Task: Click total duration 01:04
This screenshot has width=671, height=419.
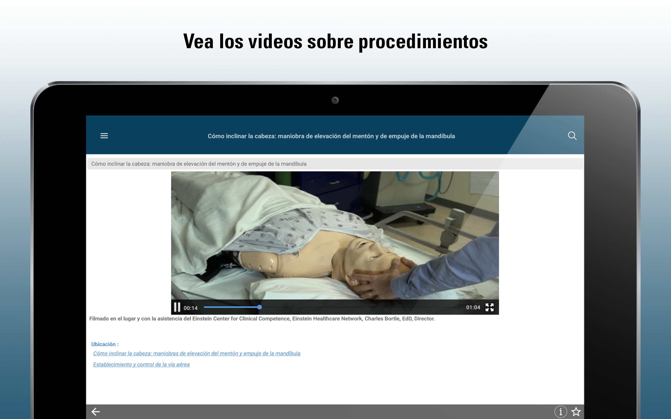Action: point(473,307)
